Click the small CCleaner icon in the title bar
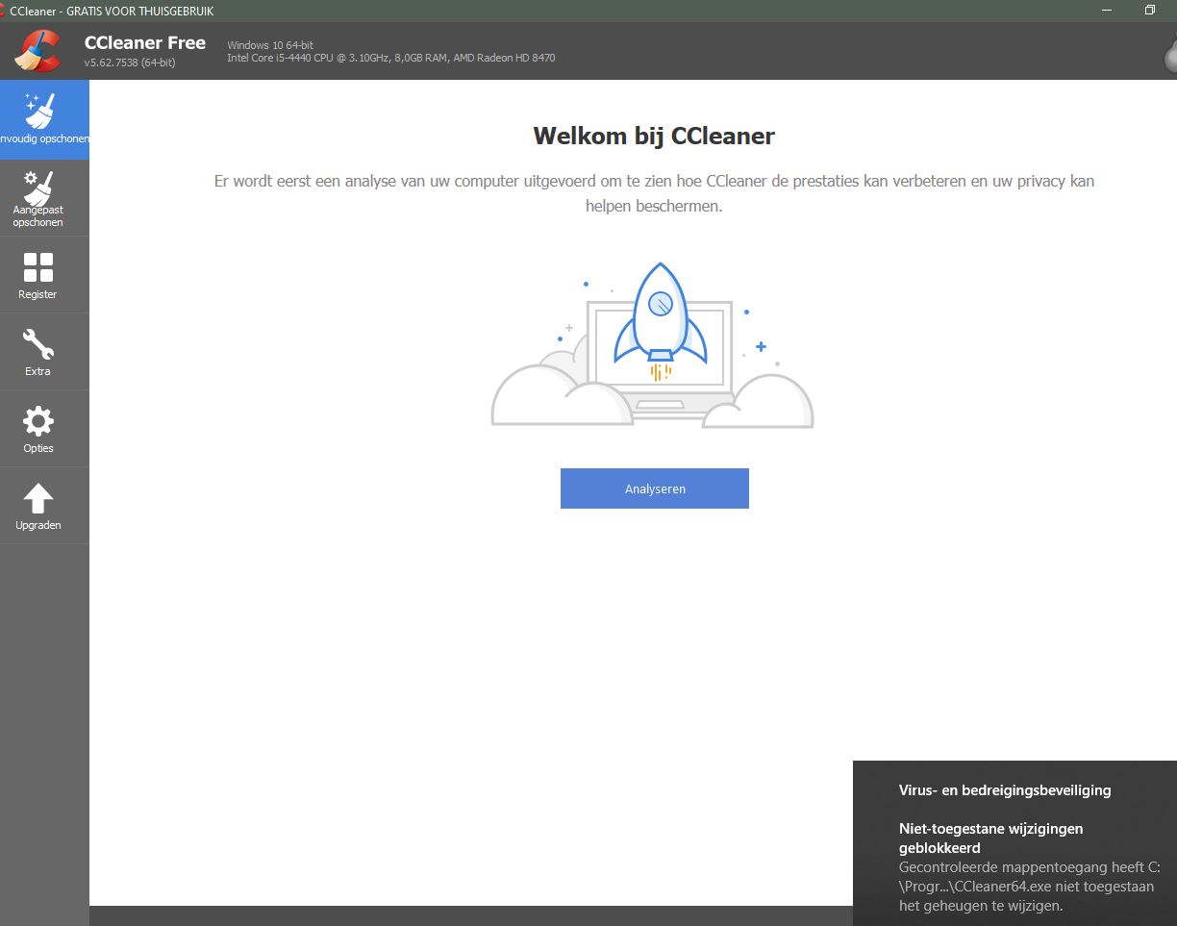 pos(3,11)
